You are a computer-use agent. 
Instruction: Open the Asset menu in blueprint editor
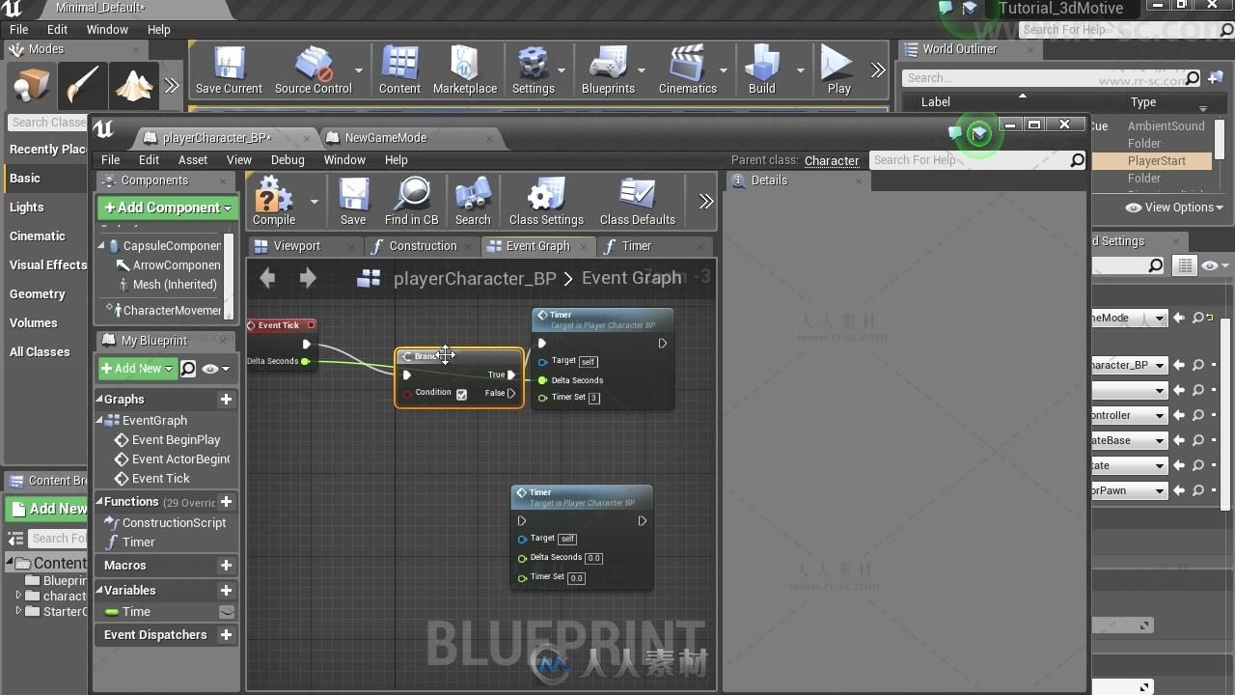pos(193,160)
